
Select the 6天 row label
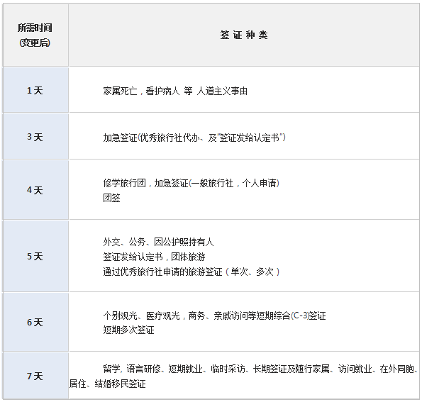tap(35, 322)
